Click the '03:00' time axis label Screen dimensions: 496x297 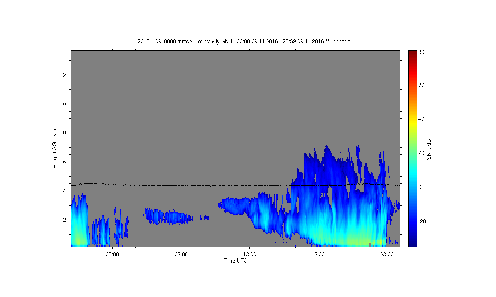click(x=112, y=254)
